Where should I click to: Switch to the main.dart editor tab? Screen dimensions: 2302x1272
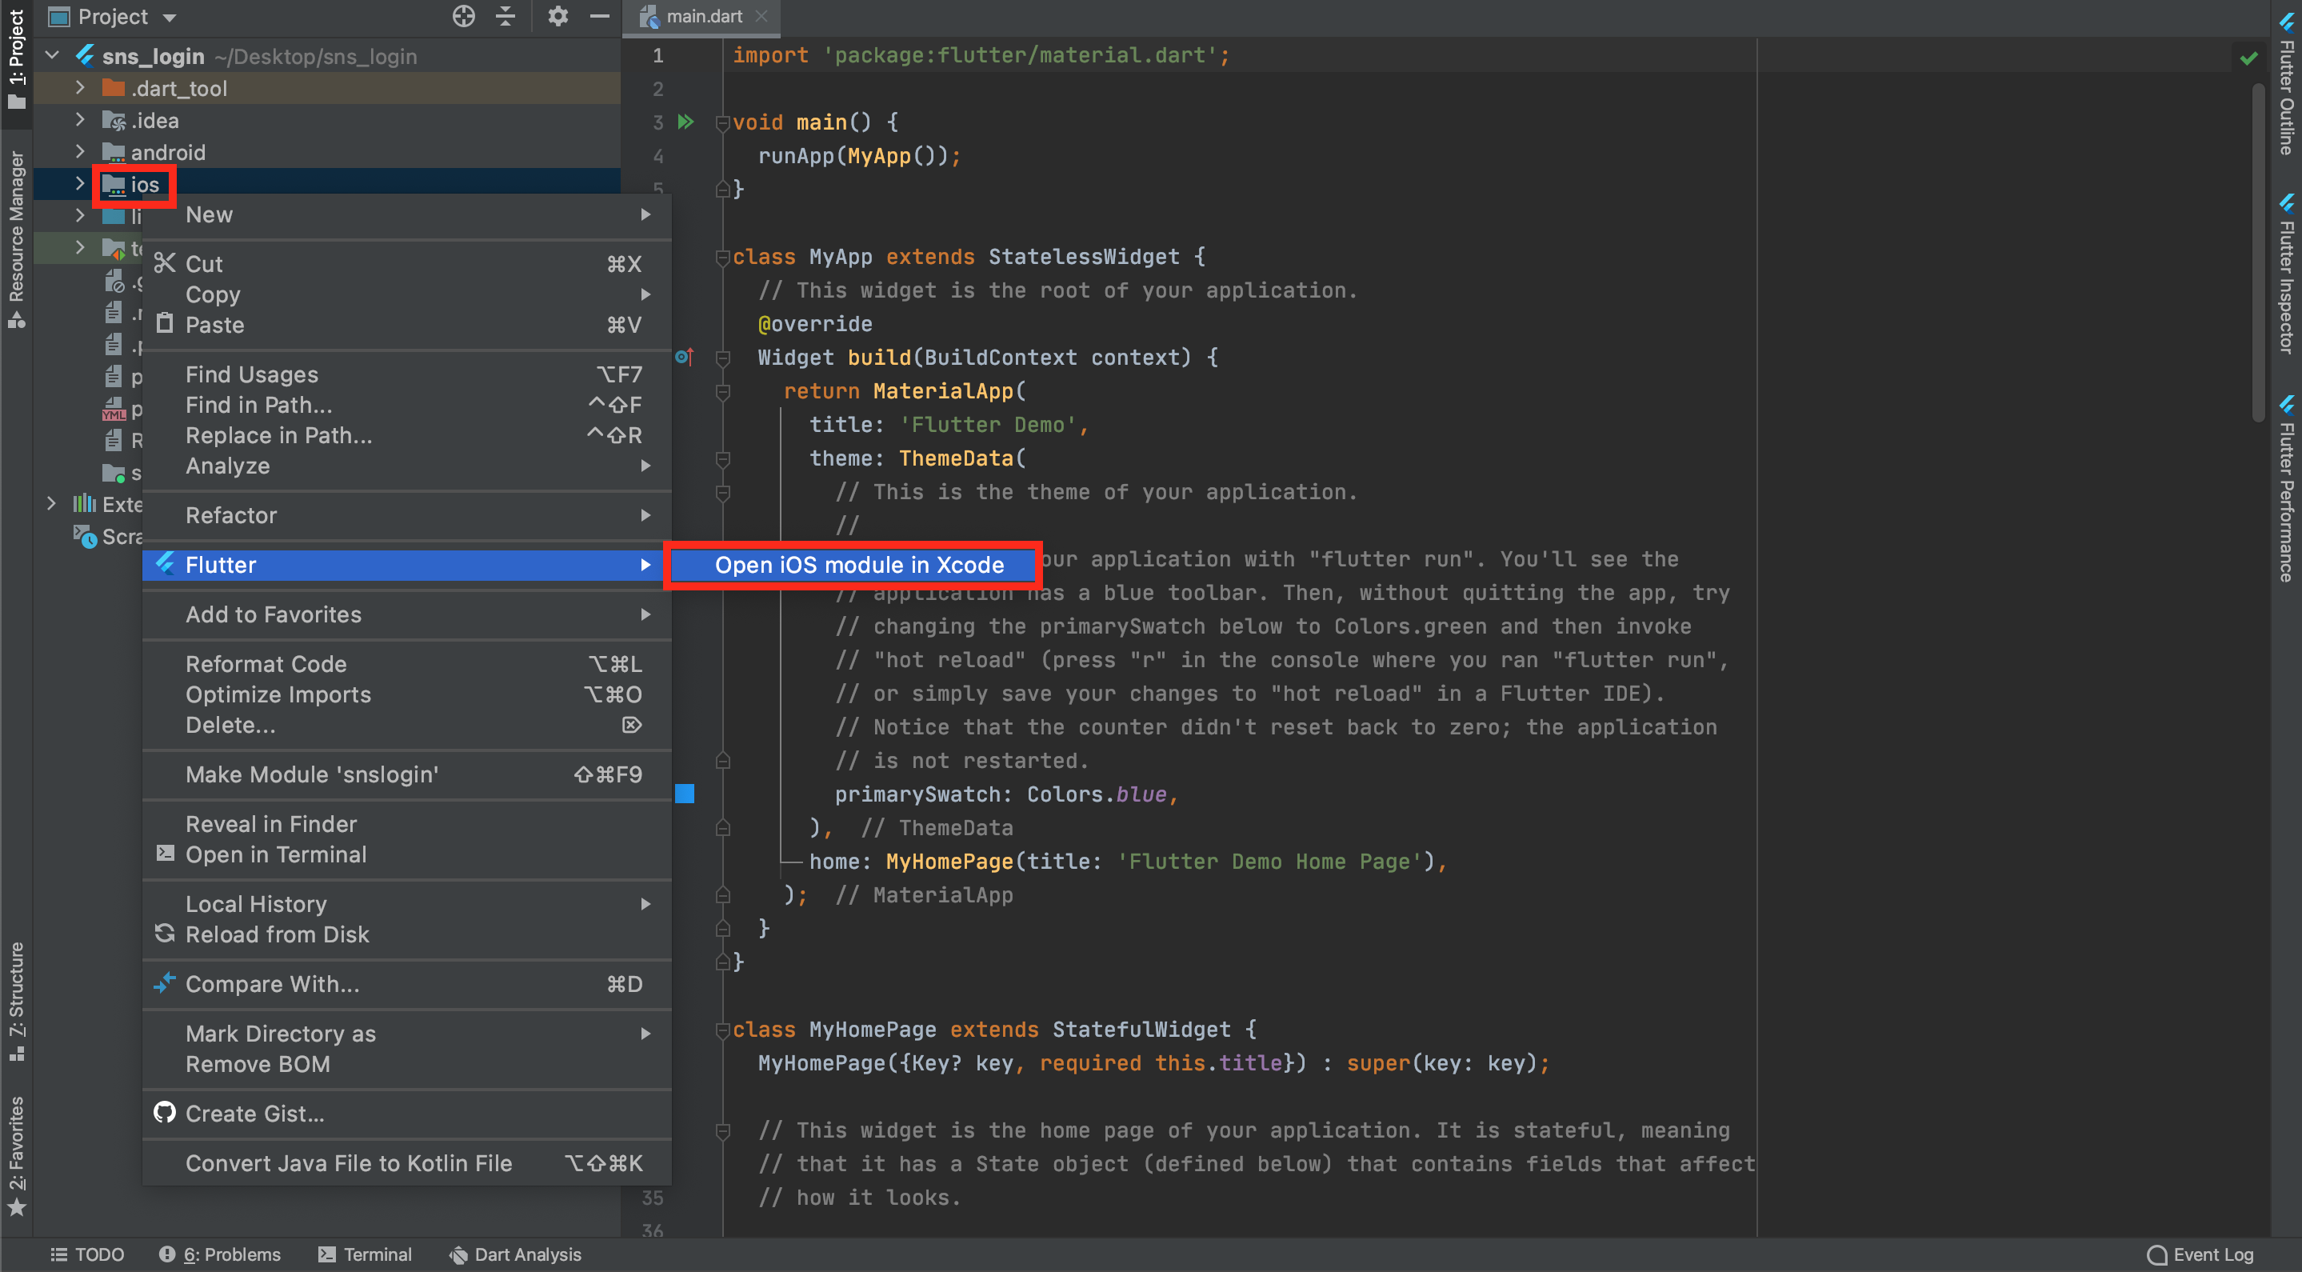(702, 16)
